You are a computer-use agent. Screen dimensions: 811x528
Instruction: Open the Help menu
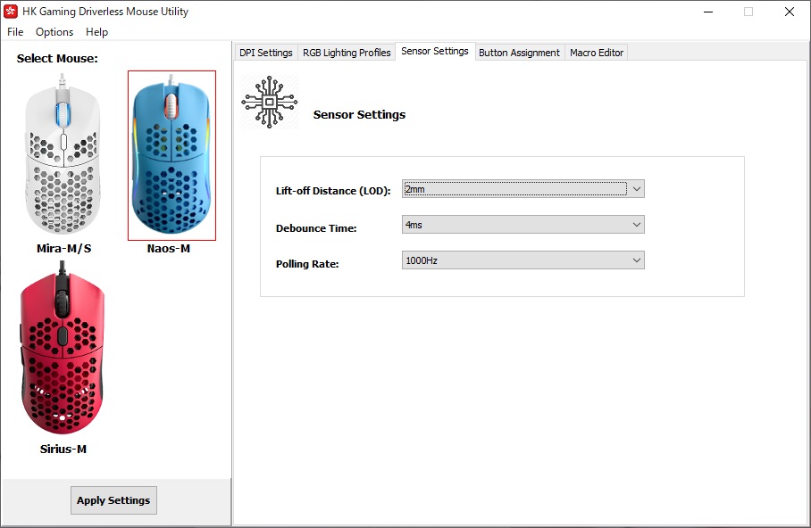[x=96, y=32]
